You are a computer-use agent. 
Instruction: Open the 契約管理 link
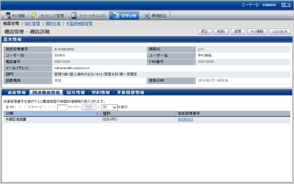pyautogui.click(x=32, y=24)
